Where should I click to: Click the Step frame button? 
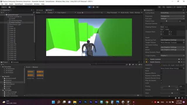coord(97,7)
